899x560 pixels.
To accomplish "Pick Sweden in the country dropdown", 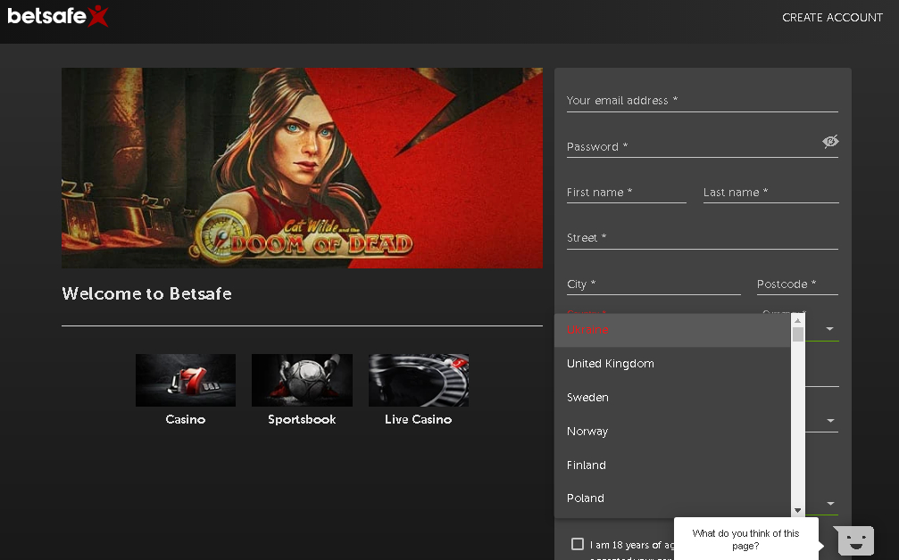I will click(672, 398).
